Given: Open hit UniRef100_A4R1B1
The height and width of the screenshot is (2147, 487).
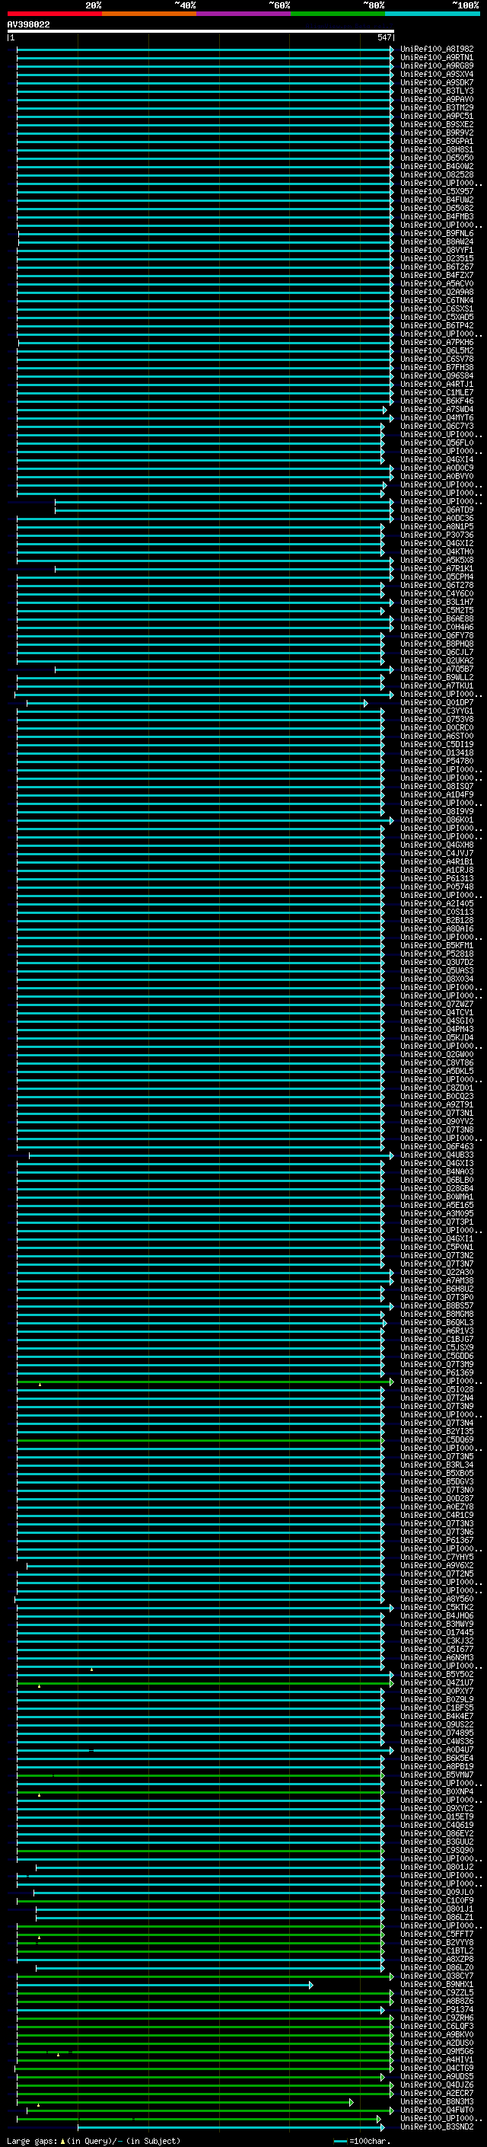Looking at the screenshot, I should tap(437, 862).
